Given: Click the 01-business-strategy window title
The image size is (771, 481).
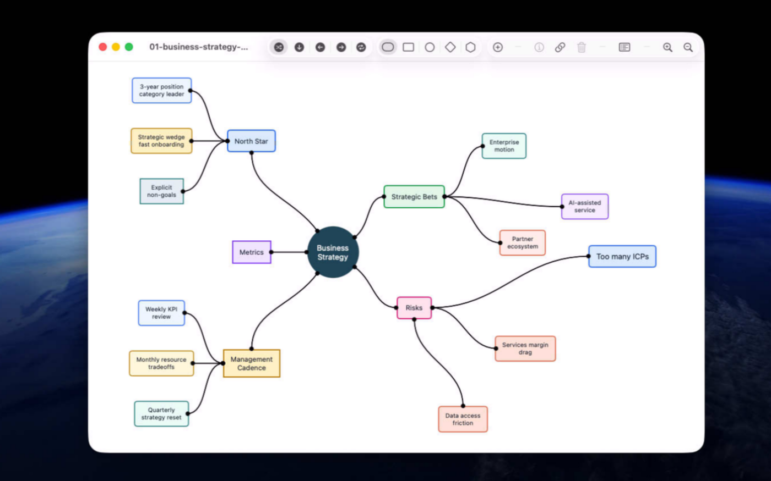Looking at the screenshot, I should [199, 47].
